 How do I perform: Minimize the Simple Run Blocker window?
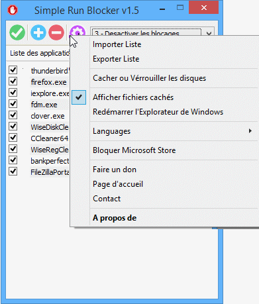pos(162,9)
